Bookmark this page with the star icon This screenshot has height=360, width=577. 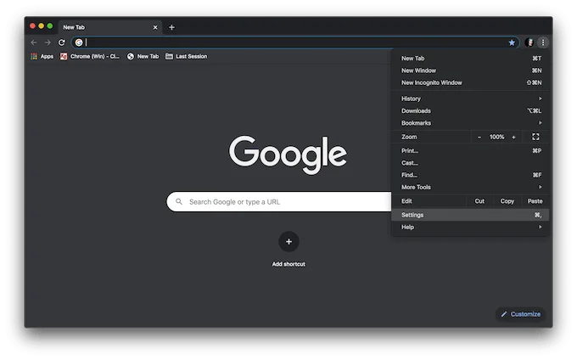(512, 42)
